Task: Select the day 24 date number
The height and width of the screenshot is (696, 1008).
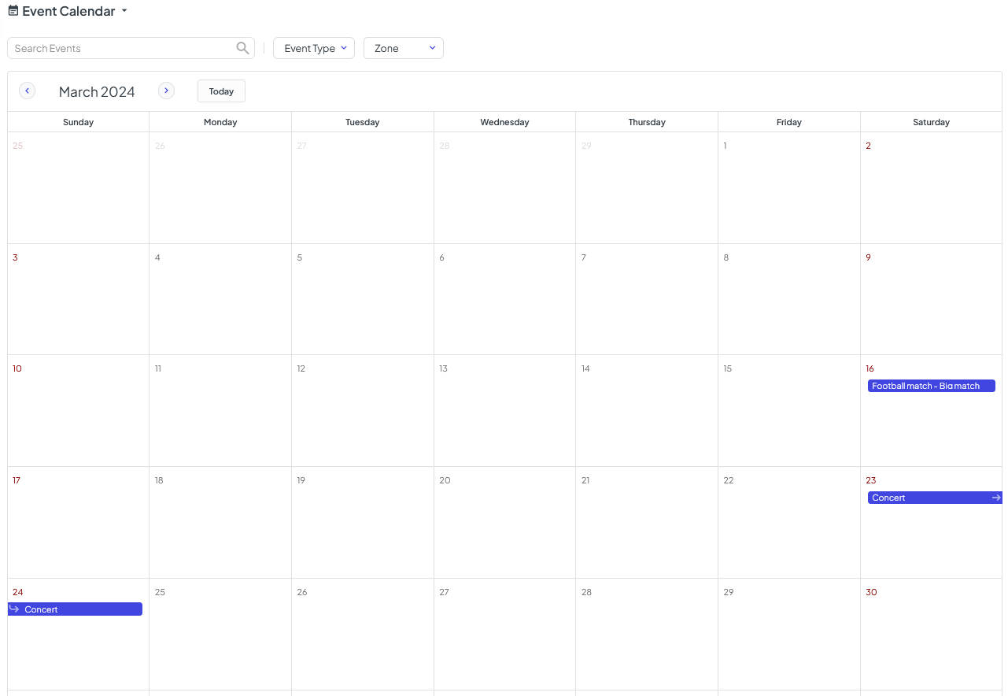Action: (17, 592)
